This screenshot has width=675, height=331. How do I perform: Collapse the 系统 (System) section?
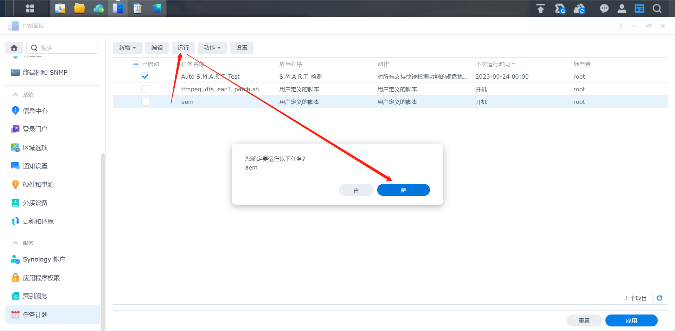coord(15,95)
